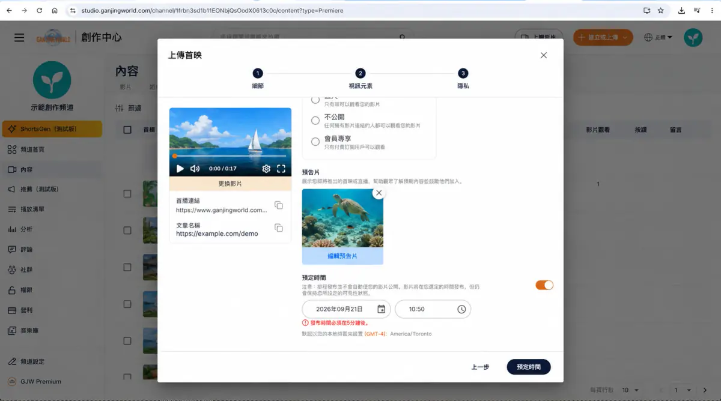Select the partially hidden private radio option
Screen dimensions: 721x401
pos(315,99)
